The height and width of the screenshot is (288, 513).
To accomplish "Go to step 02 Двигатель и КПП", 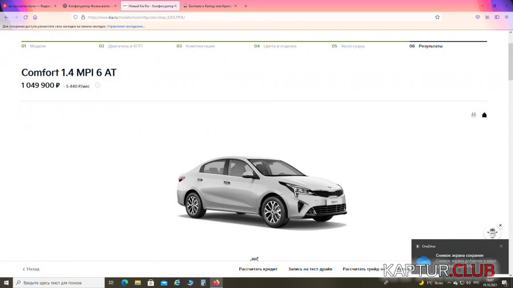I will 121,46.
